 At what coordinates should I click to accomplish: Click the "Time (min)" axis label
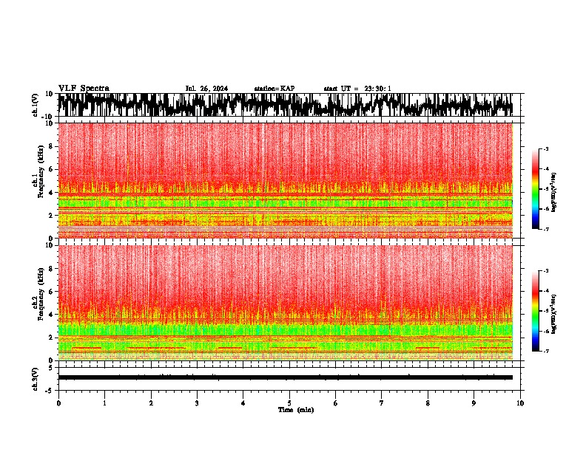pyautogui.click(x=296, y=410)
